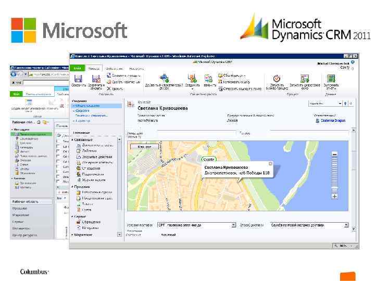Viewport: 375px width, 281px height.
Task: Open Журнал аудита under Связанные
Action: [x=91, y=180]
